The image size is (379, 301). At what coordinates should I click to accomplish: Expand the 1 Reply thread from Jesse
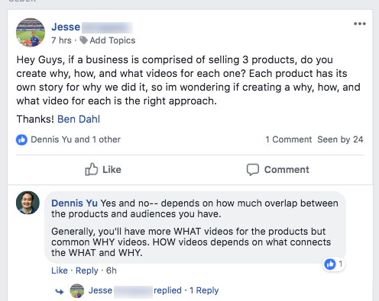204,290
